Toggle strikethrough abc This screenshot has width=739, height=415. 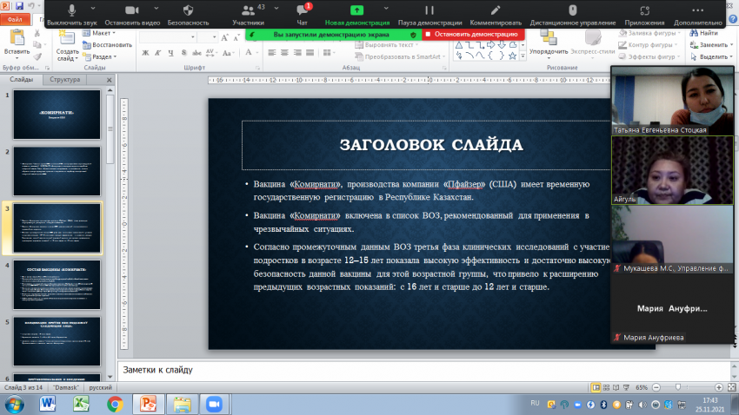[x=196, y=53]
